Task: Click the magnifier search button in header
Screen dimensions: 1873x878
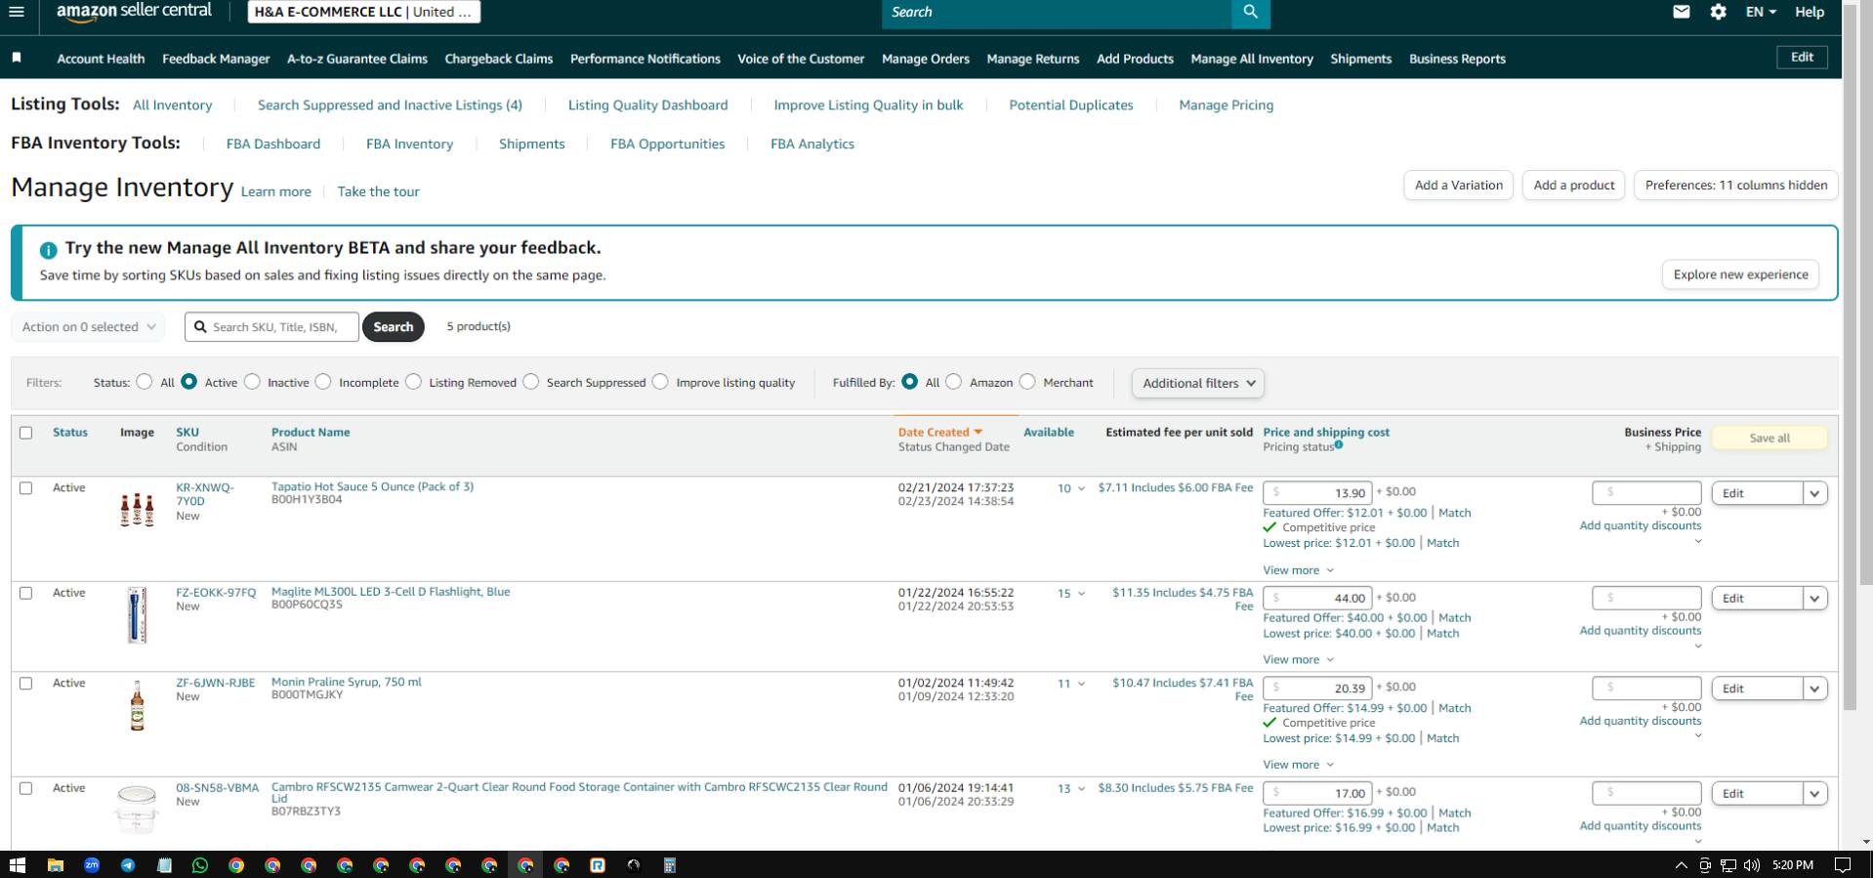Action: tap(1250, 12)
